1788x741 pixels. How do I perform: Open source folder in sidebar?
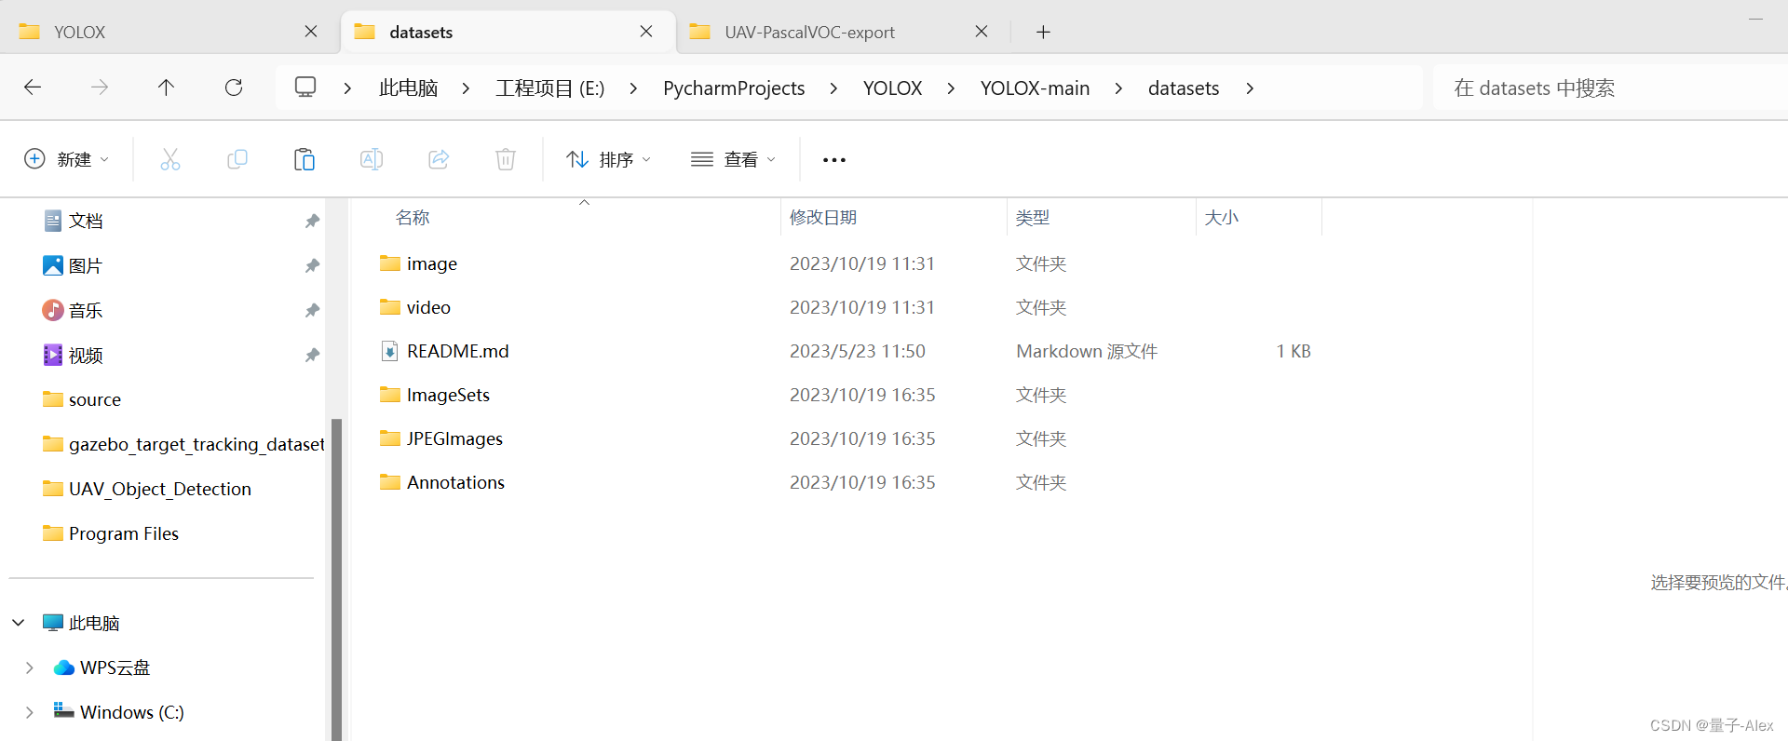[94, 399]
